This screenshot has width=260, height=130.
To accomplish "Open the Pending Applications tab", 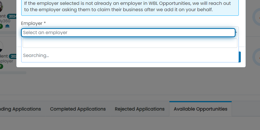I will tap(20, 109).
